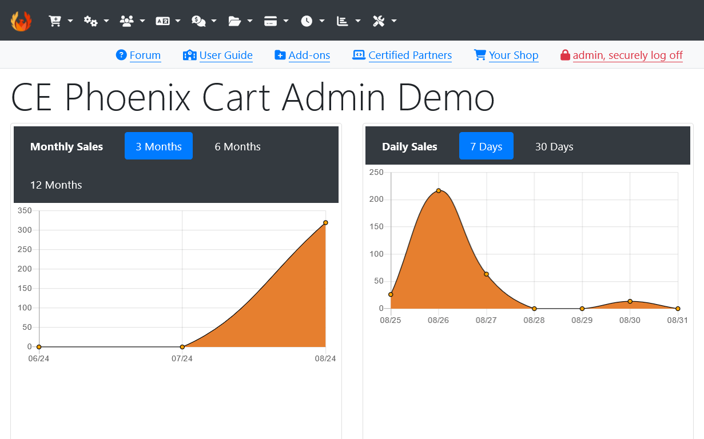Screen dimensions: 704x439
Task: Click the 08/26 peak point on Daily Sales chart
Action: (439, 190)
